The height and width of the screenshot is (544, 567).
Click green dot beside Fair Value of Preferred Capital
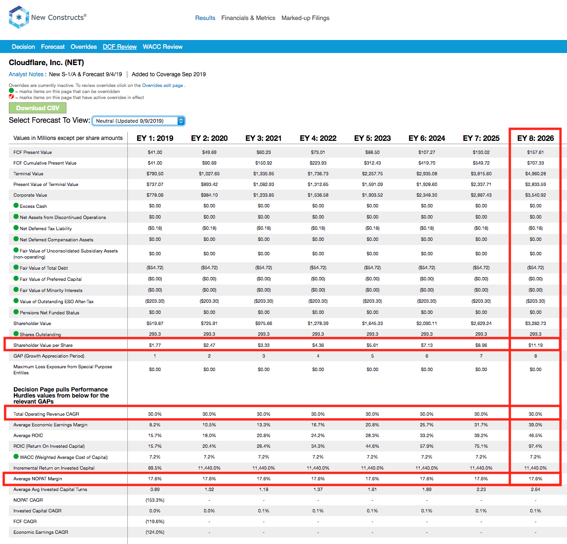point(16,279)
